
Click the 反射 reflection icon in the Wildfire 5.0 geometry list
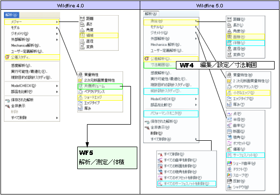pyautogui.click(x=229, y=181)
